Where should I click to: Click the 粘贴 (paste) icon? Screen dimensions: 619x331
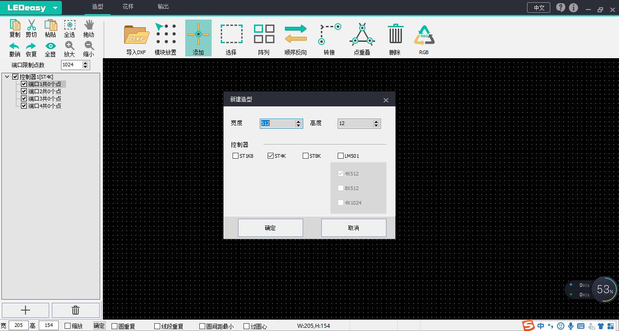tap(51, 25)
